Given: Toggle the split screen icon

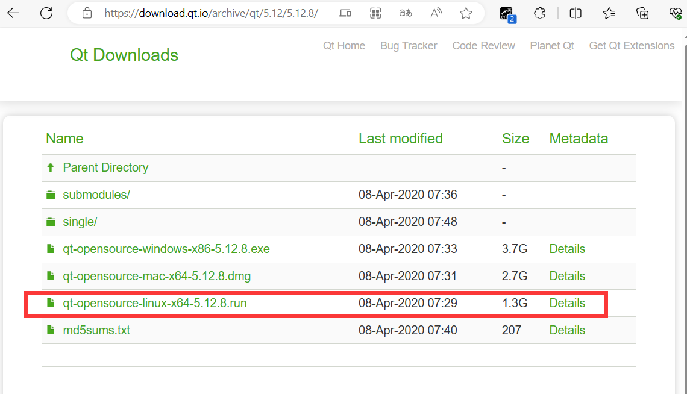Looking at the screenshot, I should click(x=576, y=13).
